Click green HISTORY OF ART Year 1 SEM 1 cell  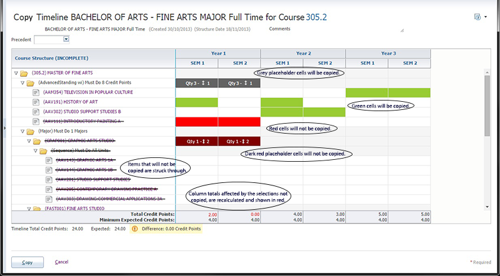(196, 102)
